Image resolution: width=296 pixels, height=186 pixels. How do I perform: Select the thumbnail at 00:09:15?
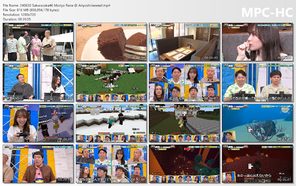[x=257, y=42]
